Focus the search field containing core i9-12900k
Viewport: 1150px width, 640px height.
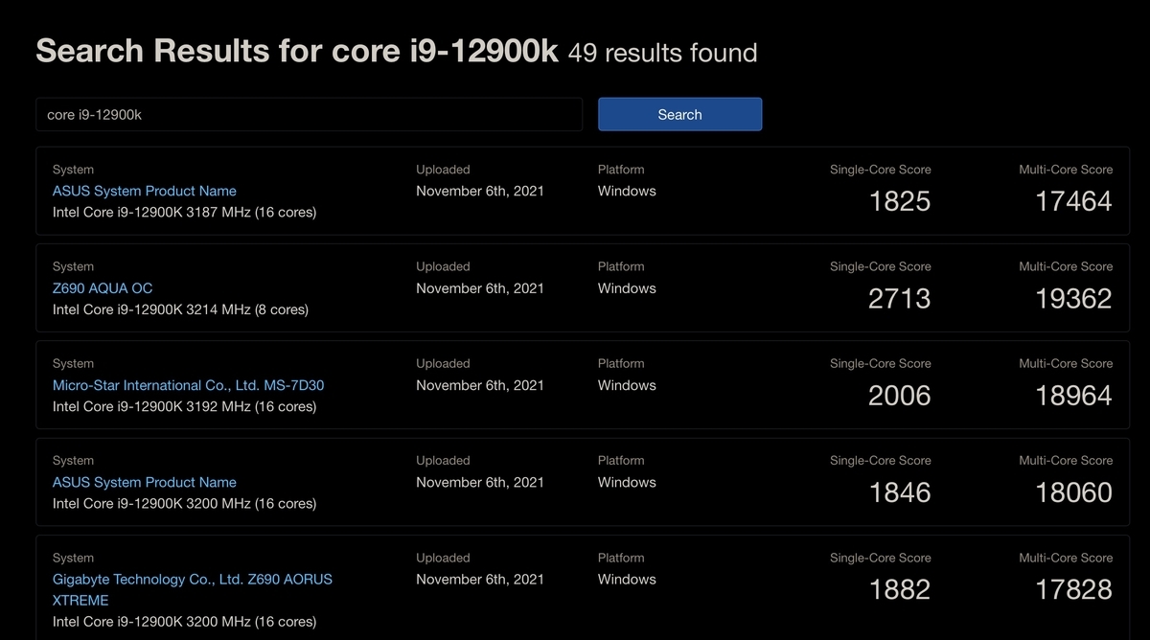click(309, 114)
